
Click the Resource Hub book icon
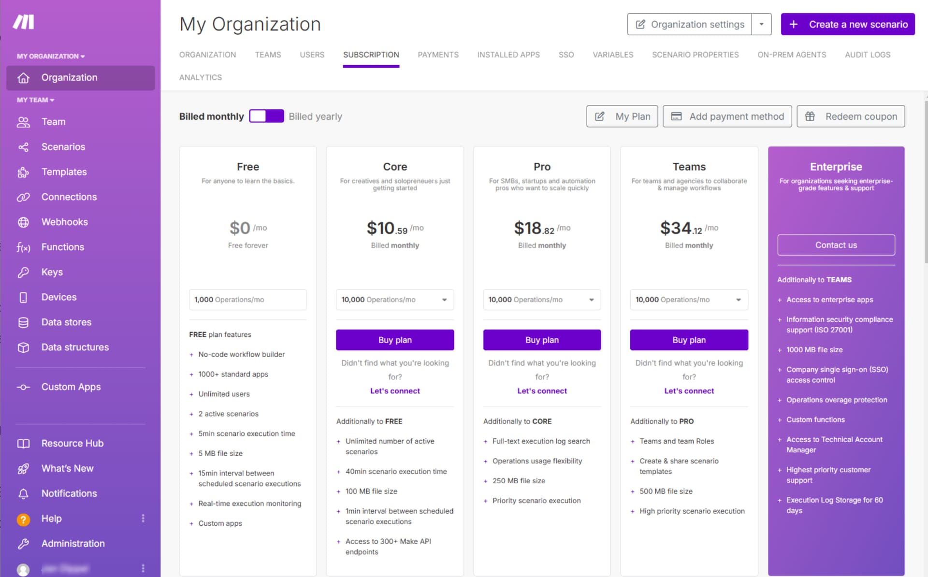(23, 444)
